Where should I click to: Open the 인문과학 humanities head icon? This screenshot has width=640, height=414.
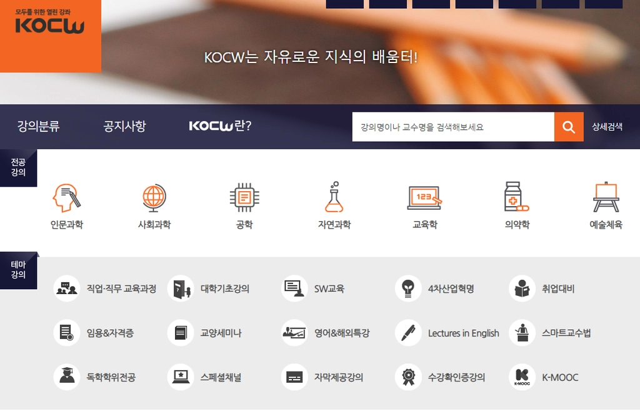[66, 197]
